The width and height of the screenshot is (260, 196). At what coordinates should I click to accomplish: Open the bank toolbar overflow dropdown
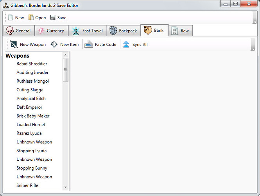tap(253, 49)
